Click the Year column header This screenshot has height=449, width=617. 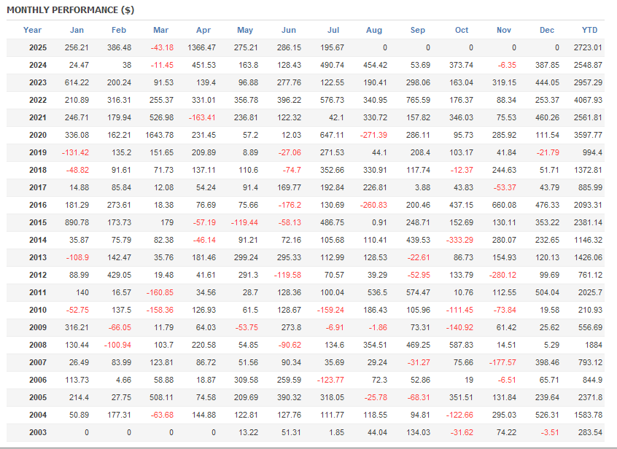[32, 30]
